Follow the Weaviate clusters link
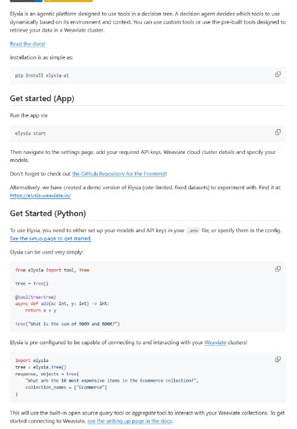This screenshot has height=429, width=297. pos(215,343)
